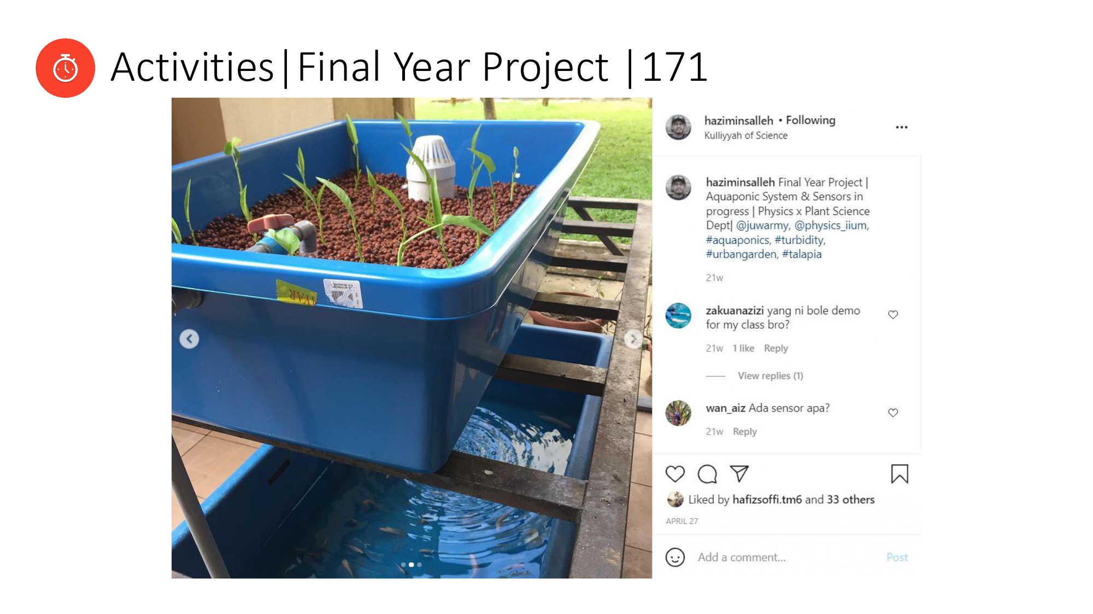
Task: Open haziminsalleh's header profile avatar
Action: tap(678, 127)
